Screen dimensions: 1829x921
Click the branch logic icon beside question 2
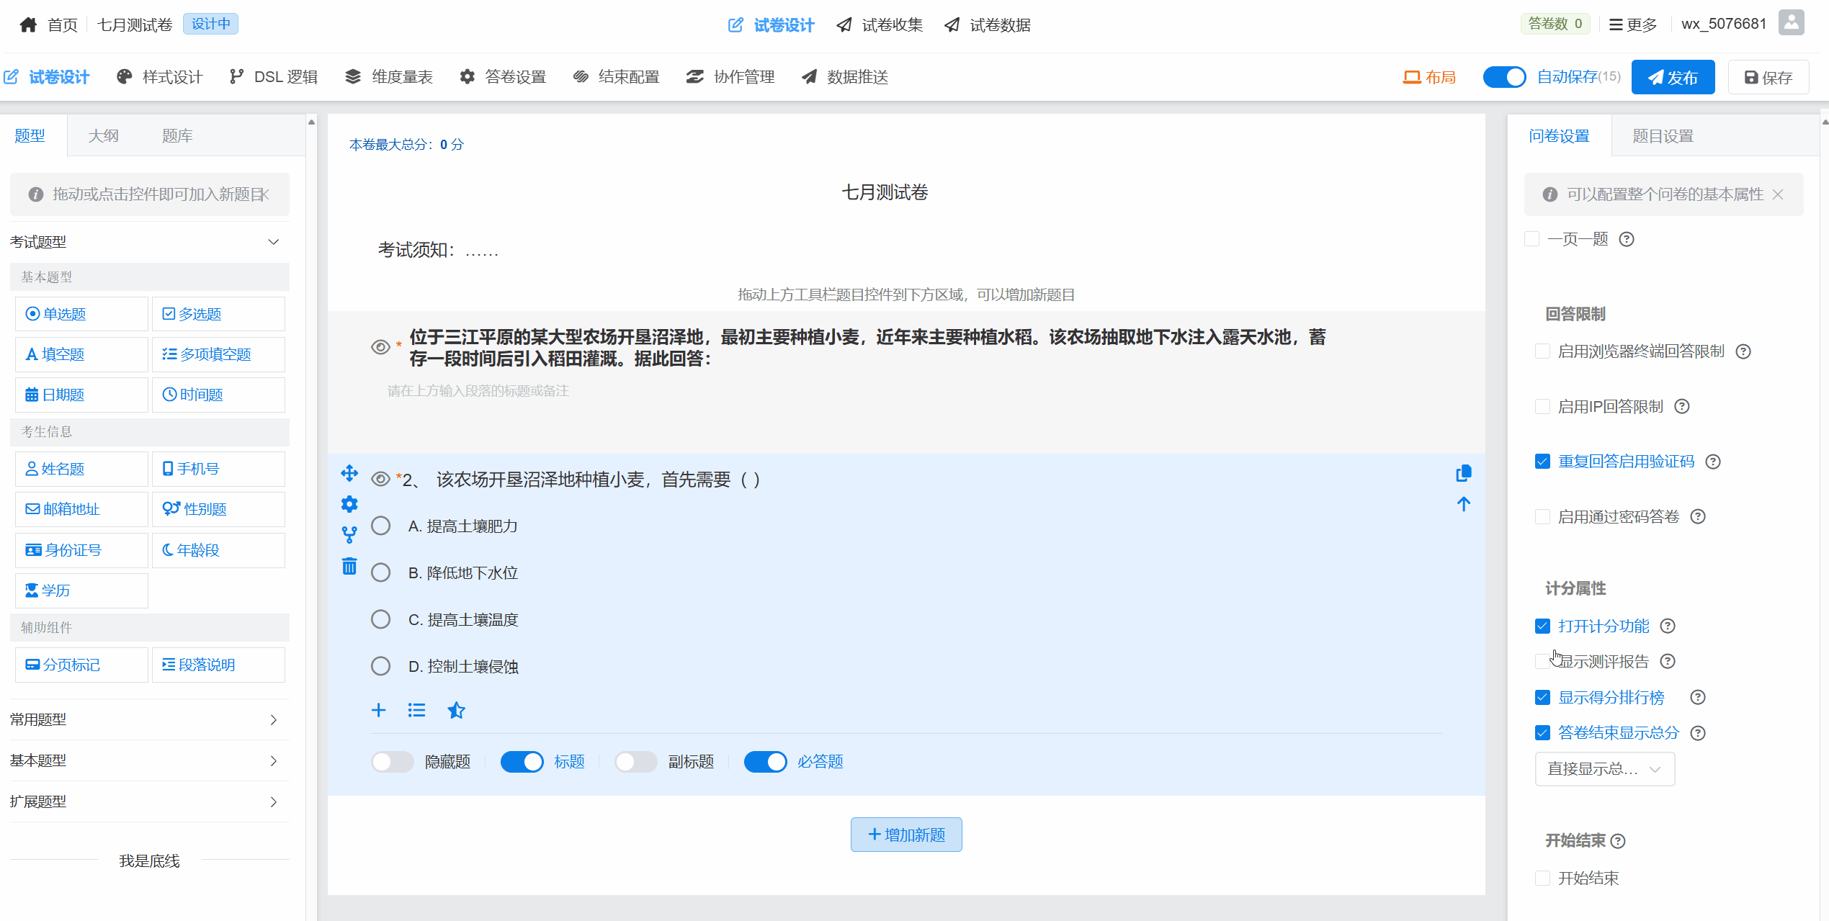pyautogui.click(x=349, y=535)
